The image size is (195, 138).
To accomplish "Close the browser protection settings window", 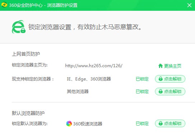I will point(189,5).
